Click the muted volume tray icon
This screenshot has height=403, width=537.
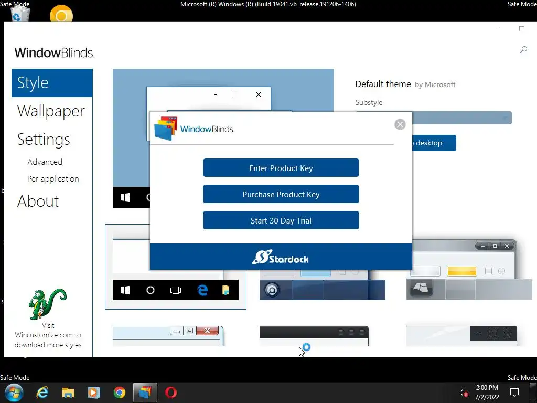coord(464,393)
